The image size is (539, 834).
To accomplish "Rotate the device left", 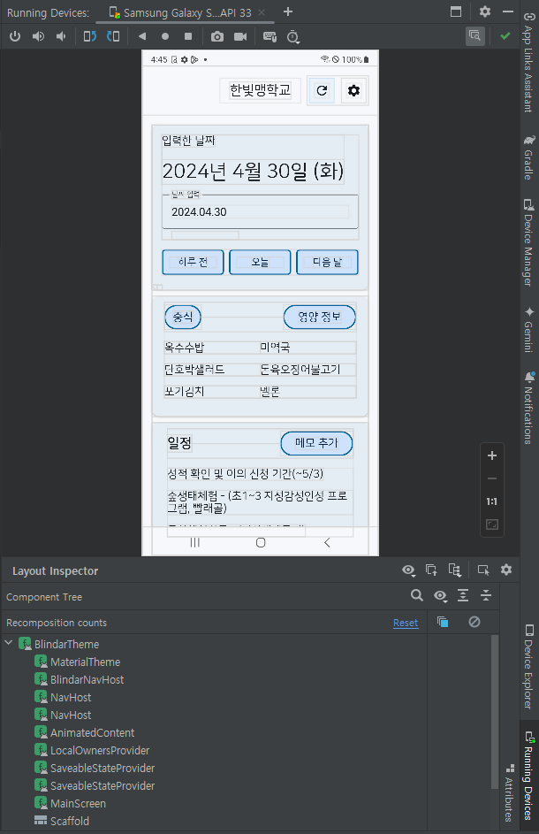I will click(x=90, y=36).
